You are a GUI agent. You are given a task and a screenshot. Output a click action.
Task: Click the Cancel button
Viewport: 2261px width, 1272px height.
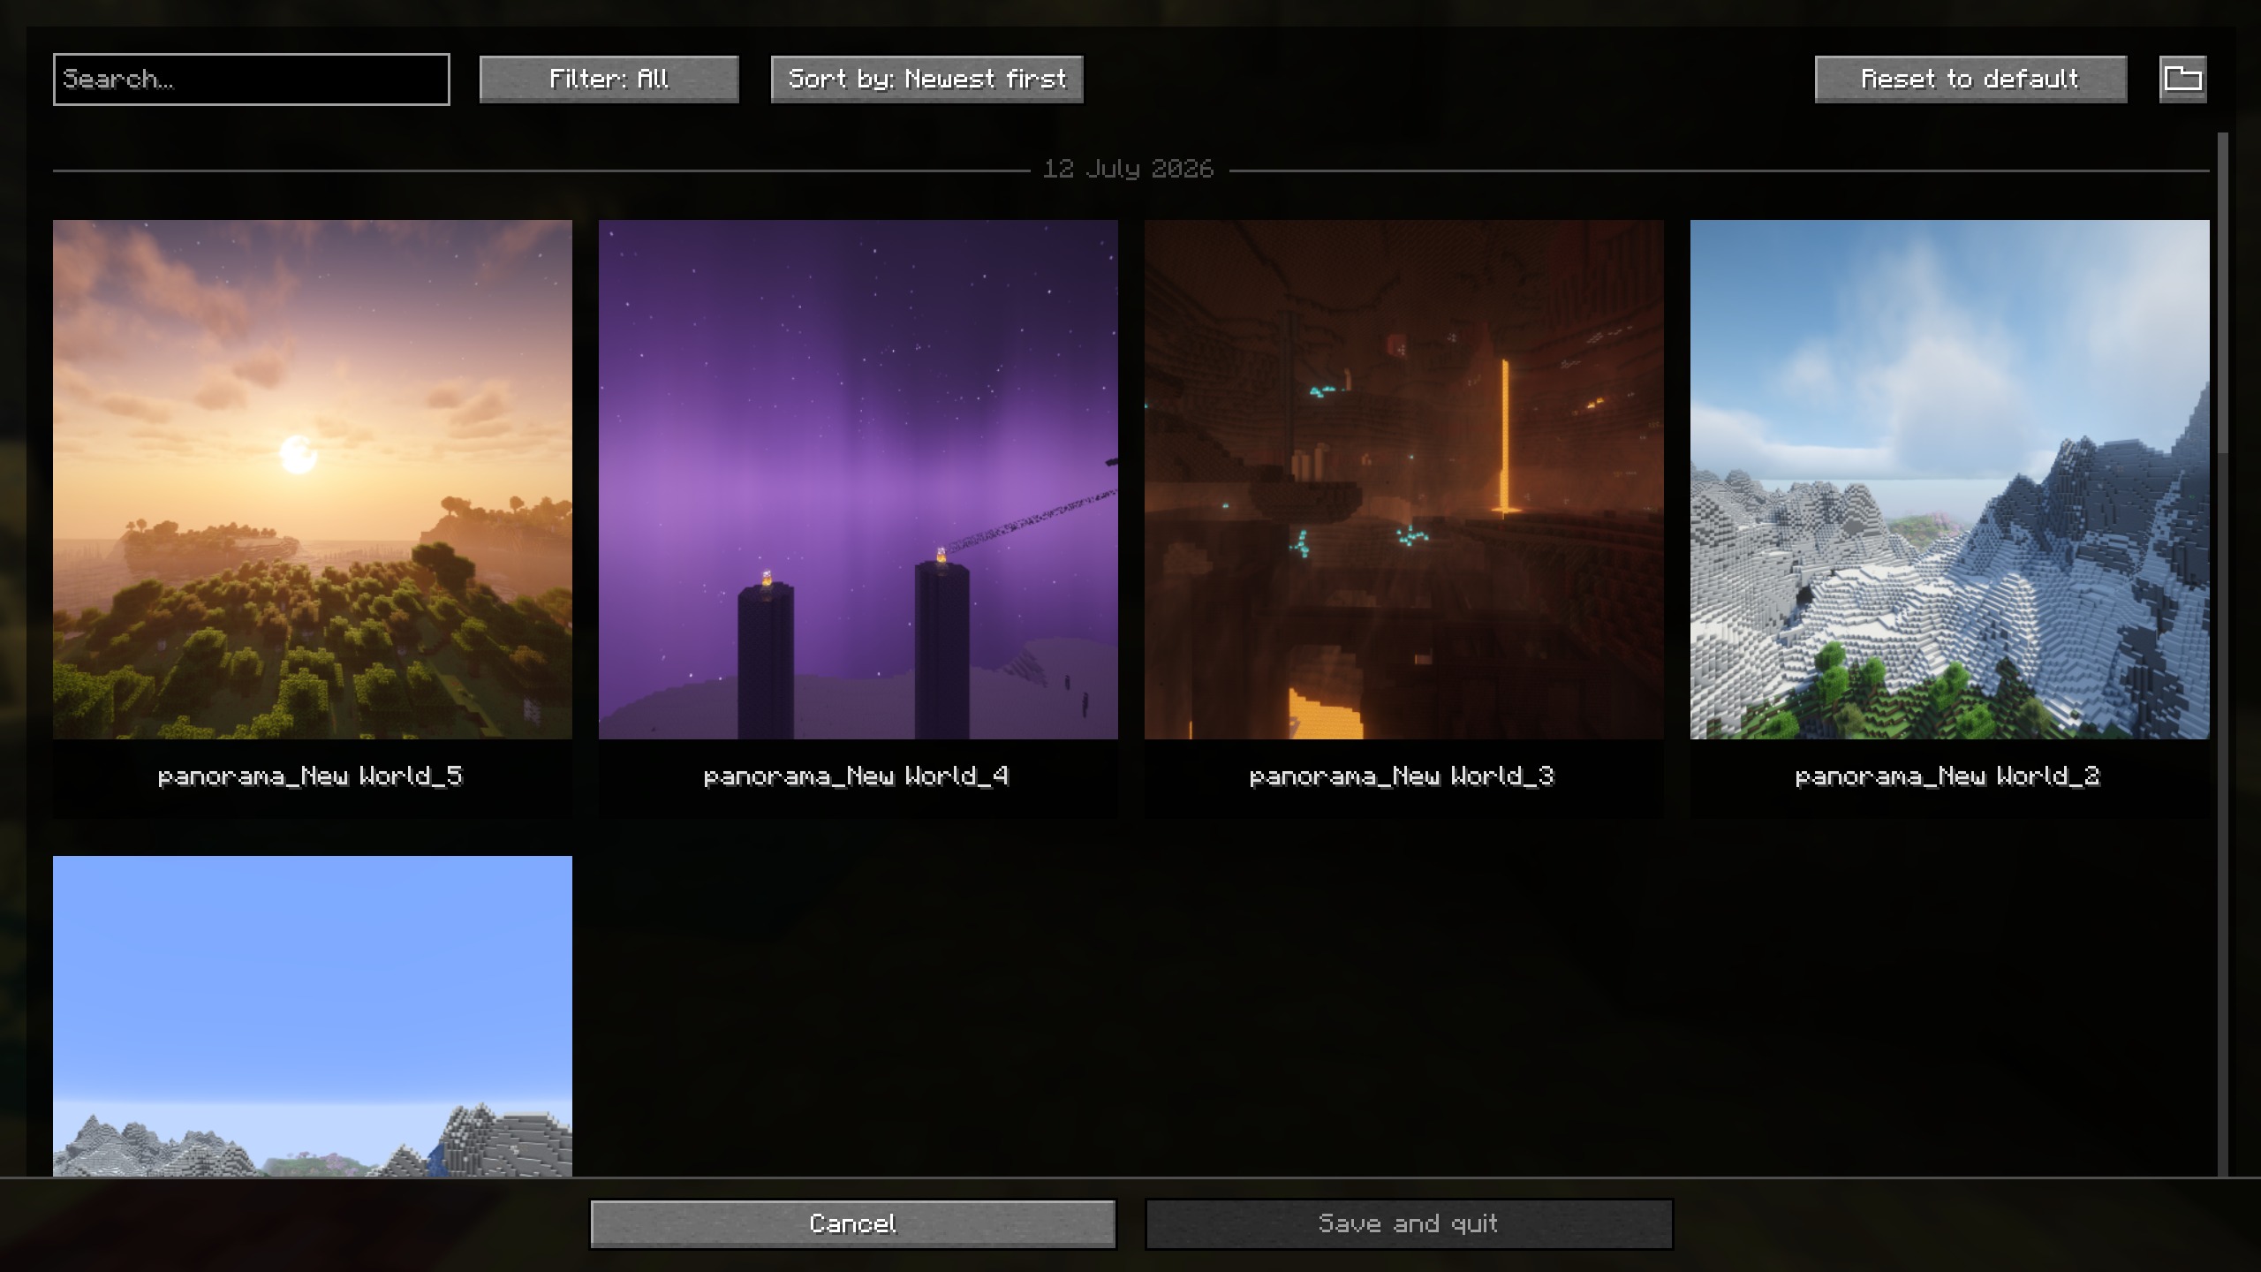point(853,1223)
